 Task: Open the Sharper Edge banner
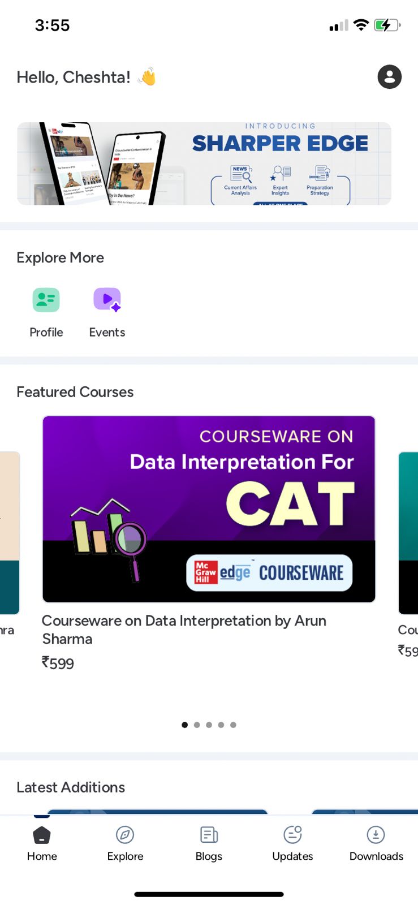pyautogui.click(x=204, y=163)
